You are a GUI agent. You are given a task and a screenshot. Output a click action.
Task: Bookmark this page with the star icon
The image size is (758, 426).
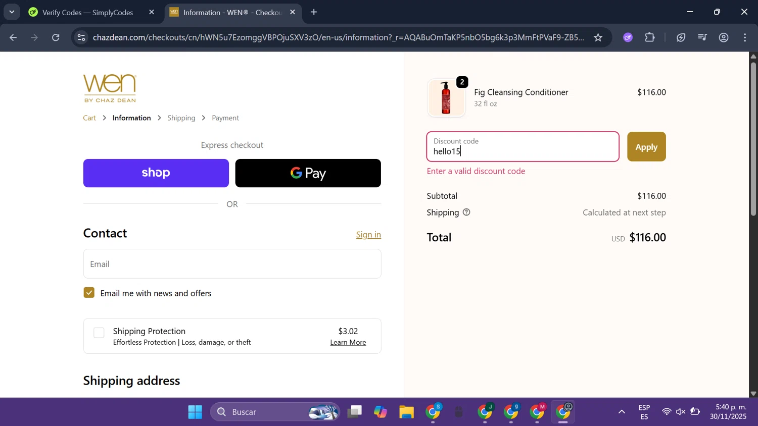coord(598,37)
